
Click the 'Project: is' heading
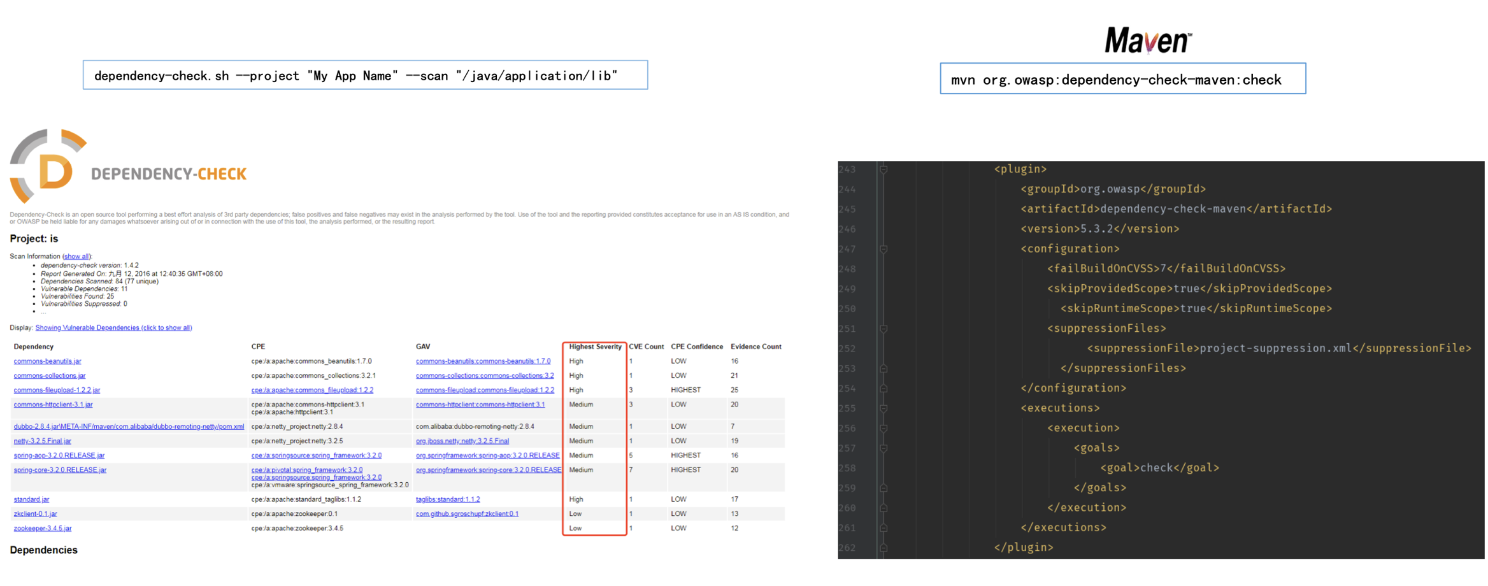click(x=34, y=239)
